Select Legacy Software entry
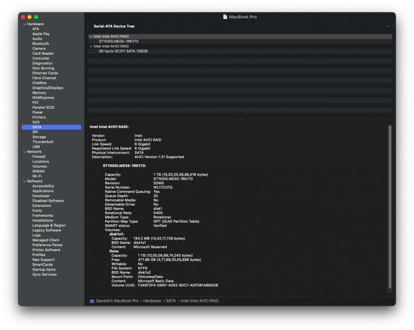 47,230
